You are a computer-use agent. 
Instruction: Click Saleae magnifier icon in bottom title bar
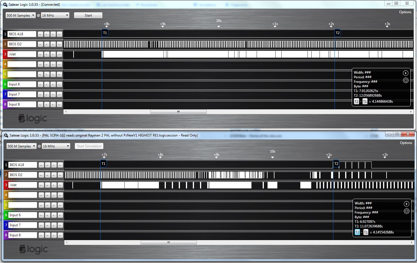coord(6,135)
